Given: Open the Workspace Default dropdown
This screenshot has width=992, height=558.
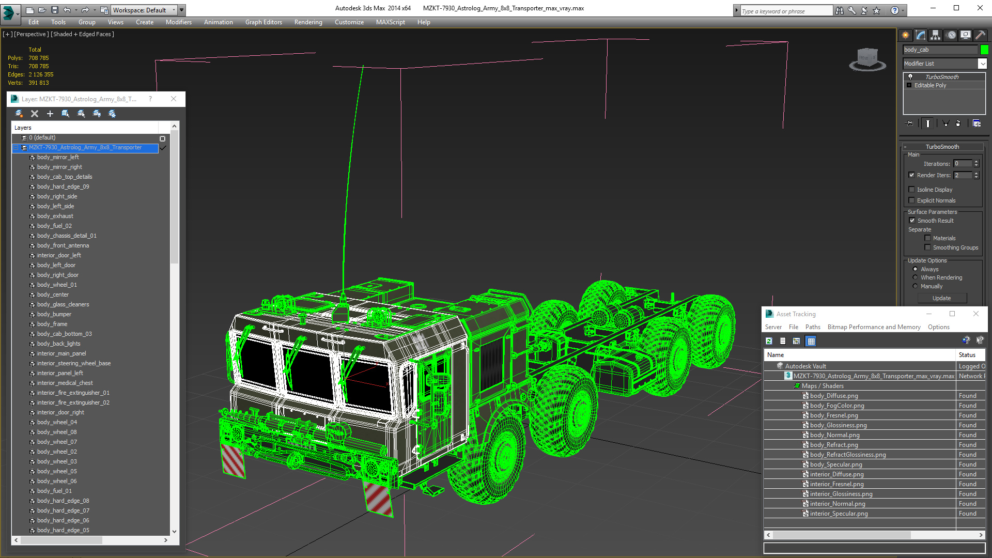Looking at the screenshot, I should [174, 10].
